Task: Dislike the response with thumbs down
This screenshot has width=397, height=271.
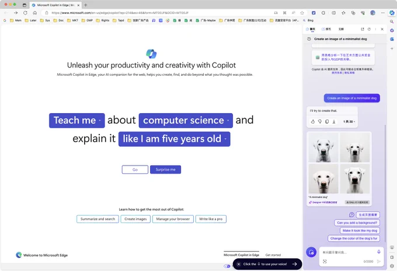Action: point(320,122)
